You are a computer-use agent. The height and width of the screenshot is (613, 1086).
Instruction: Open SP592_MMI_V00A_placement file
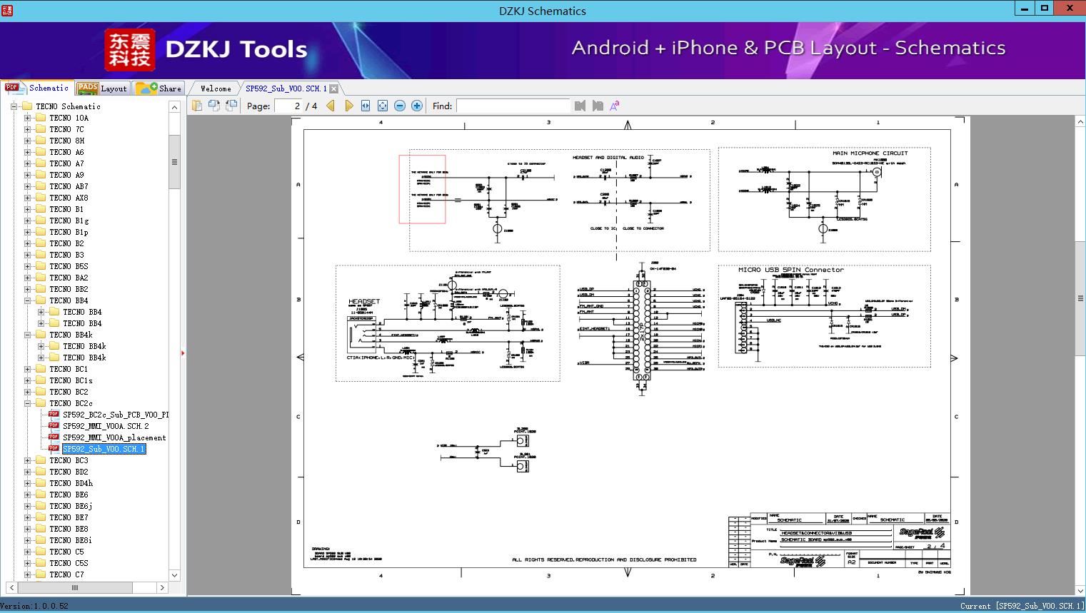114,437
